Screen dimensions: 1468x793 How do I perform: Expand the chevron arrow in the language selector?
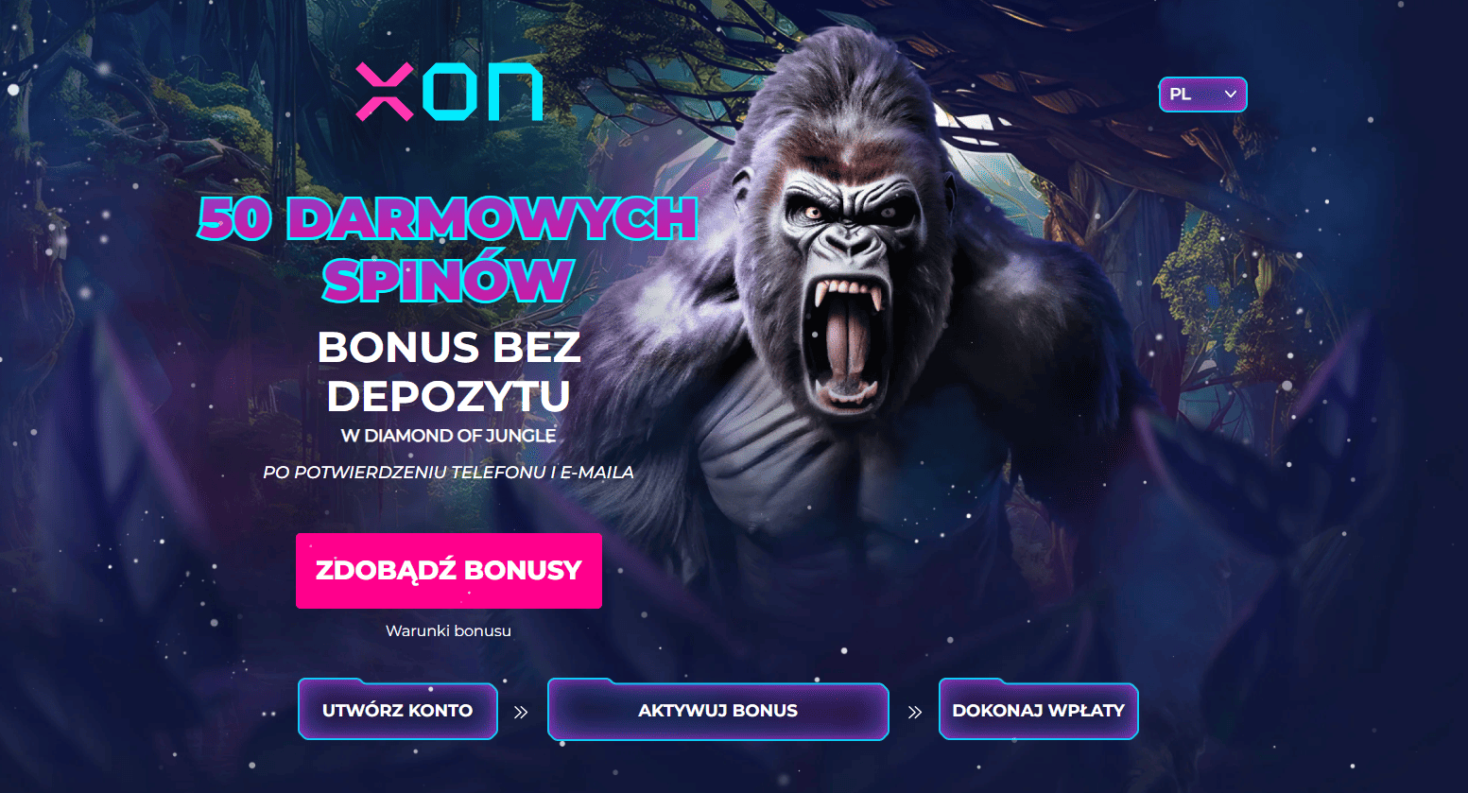(x=1230, y=95)
